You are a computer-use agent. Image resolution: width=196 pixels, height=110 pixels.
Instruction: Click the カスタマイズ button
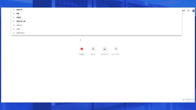click(x=188, y=100)
